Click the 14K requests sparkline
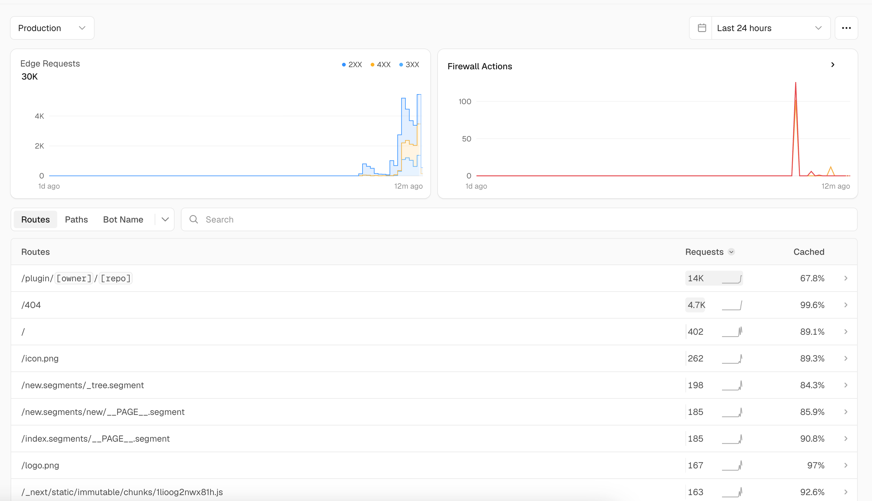872x501 pixels. tap(732, 279)
